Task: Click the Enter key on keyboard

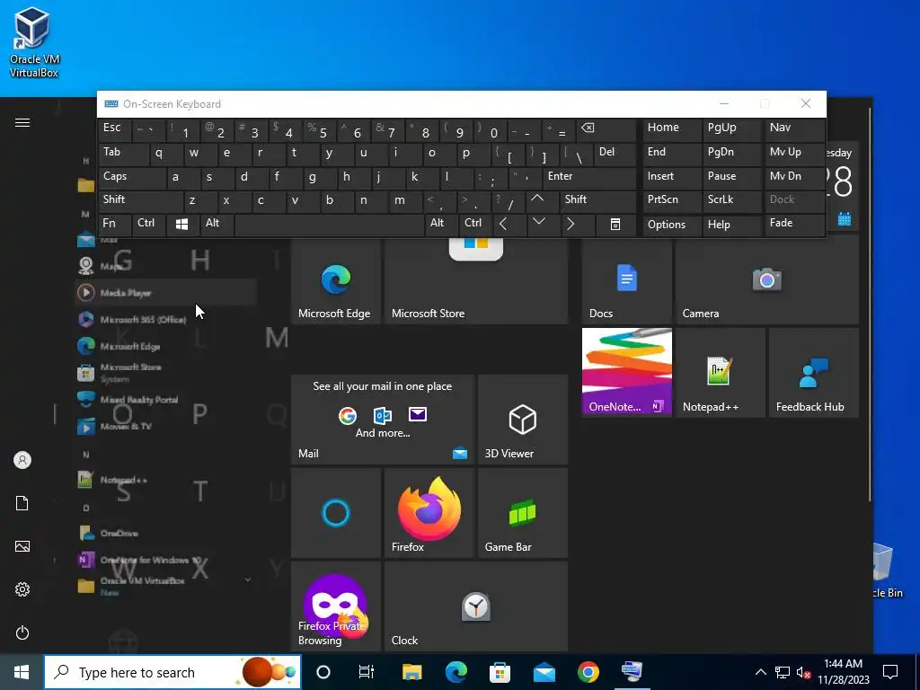Action: tap(589, 177)
